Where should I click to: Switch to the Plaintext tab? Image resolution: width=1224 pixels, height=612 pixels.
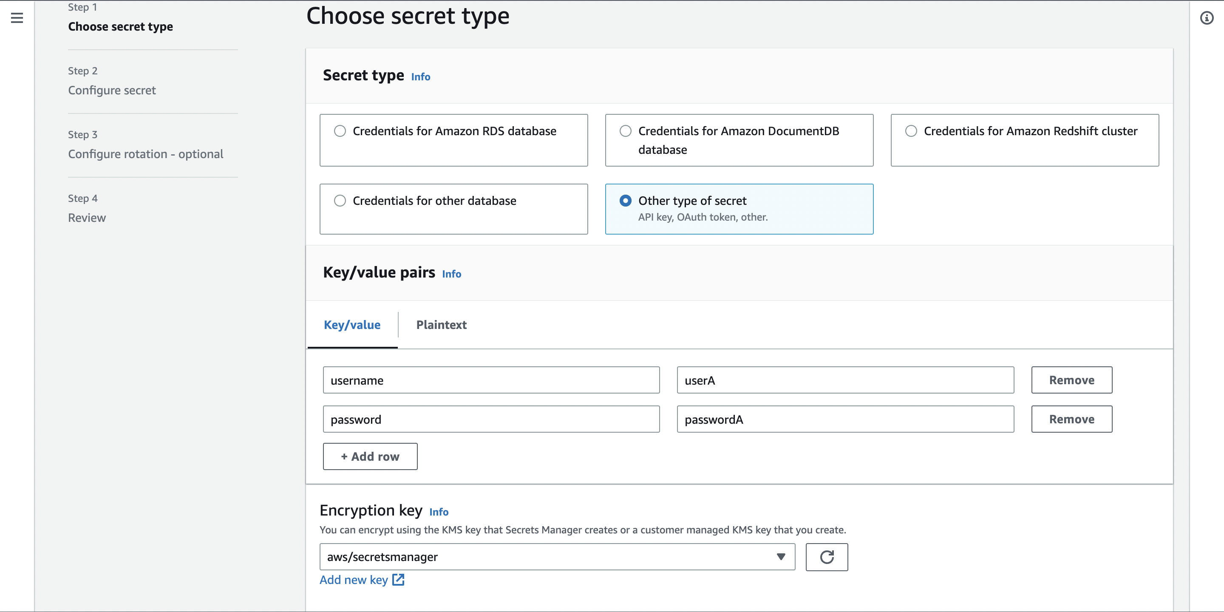(442, 325)
